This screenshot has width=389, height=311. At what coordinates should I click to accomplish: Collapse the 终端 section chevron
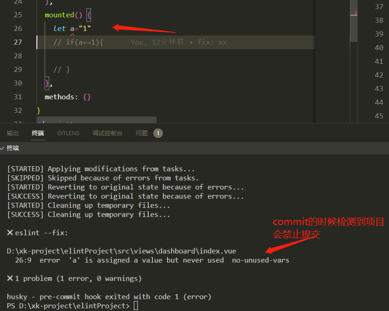point(2,148)
